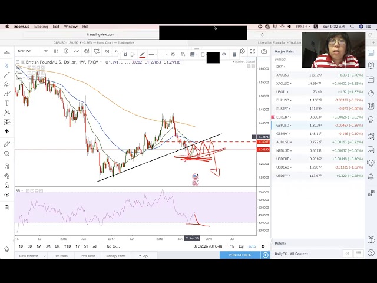The image size is (377, 283).
Task: Click the Publish Idea button
Action: point(240,255)
